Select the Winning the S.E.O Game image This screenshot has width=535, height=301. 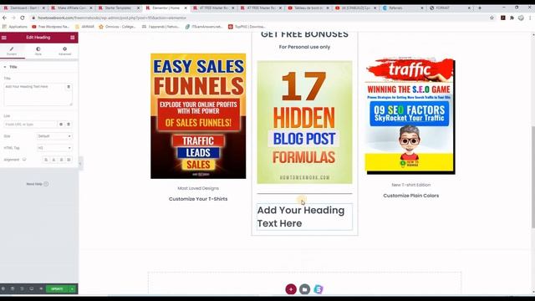point(410,116)
